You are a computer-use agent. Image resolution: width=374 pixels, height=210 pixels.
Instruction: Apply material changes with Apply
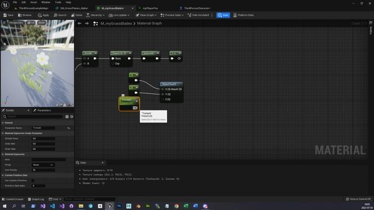[x=43, y=15]
